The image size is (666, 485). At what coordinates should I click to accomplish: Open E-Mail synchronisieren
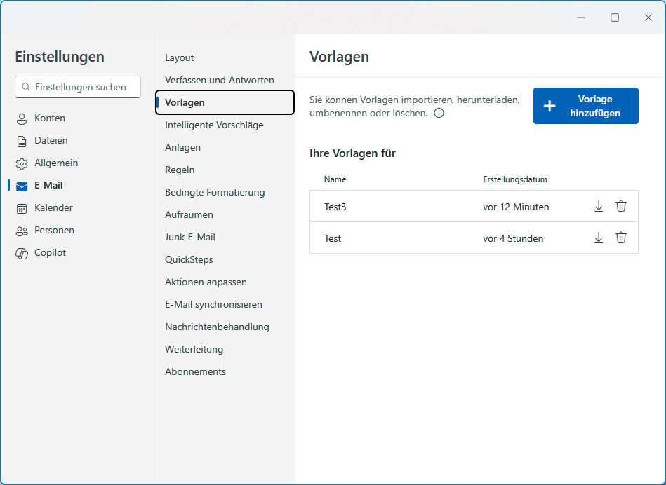(x=213, y=305)
